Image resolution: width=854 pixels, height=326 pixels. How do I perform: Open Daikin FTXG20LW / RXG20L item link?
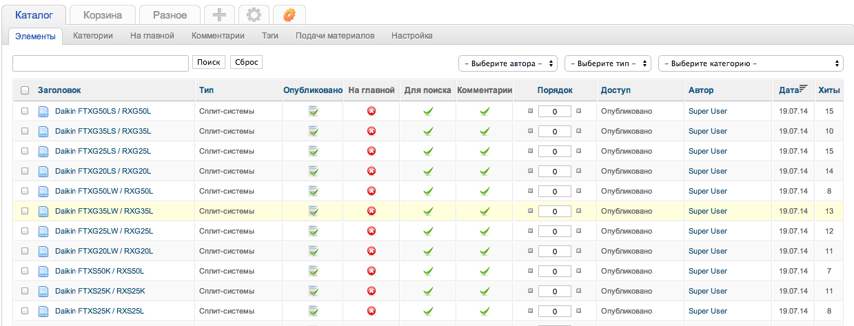[103, 251]
